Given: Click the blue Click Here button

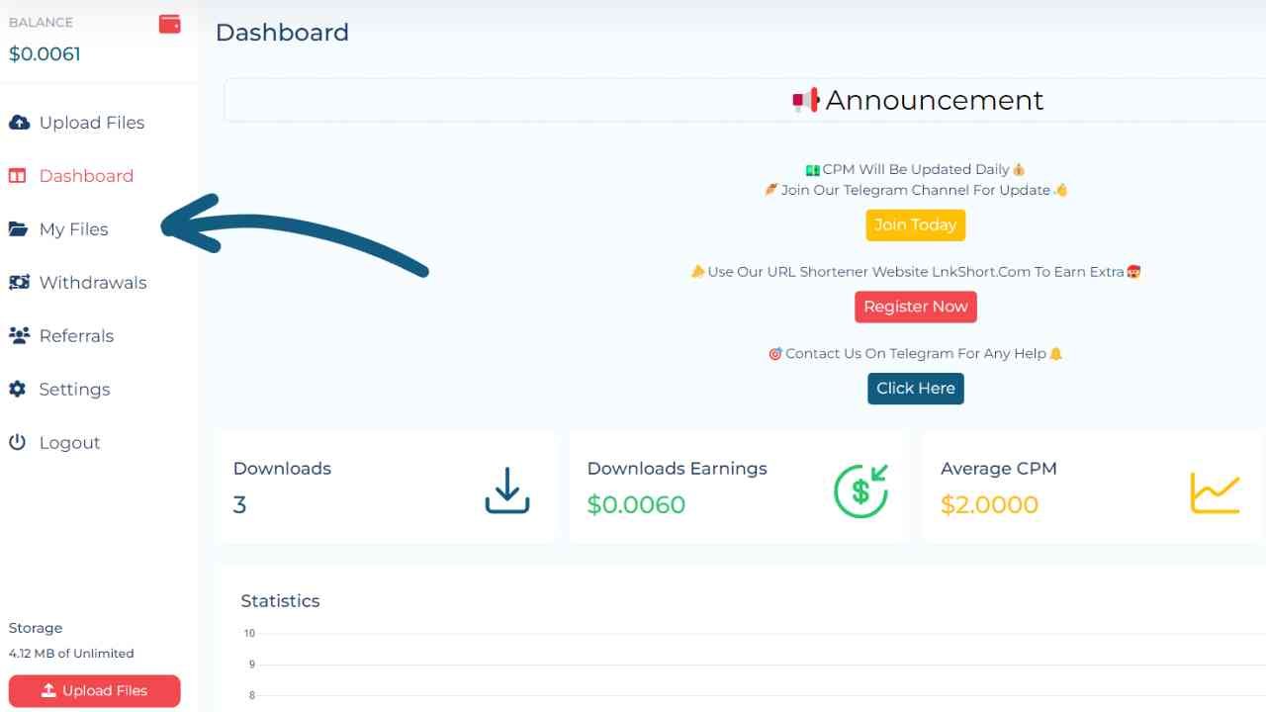Looking at the screenshot, I should 915,389.
